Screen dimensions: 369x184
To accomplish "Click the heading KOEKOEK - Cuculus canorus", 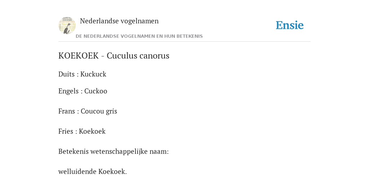I will (114, 56).
